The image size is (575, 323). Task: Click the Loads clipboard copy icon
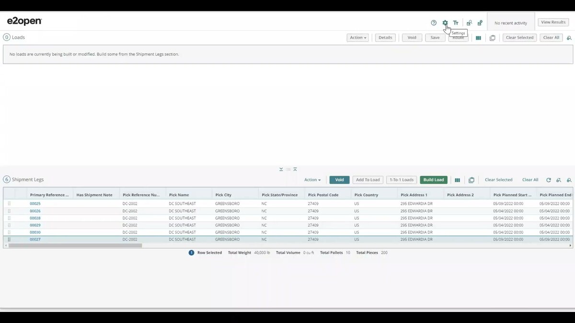point(492,38)
